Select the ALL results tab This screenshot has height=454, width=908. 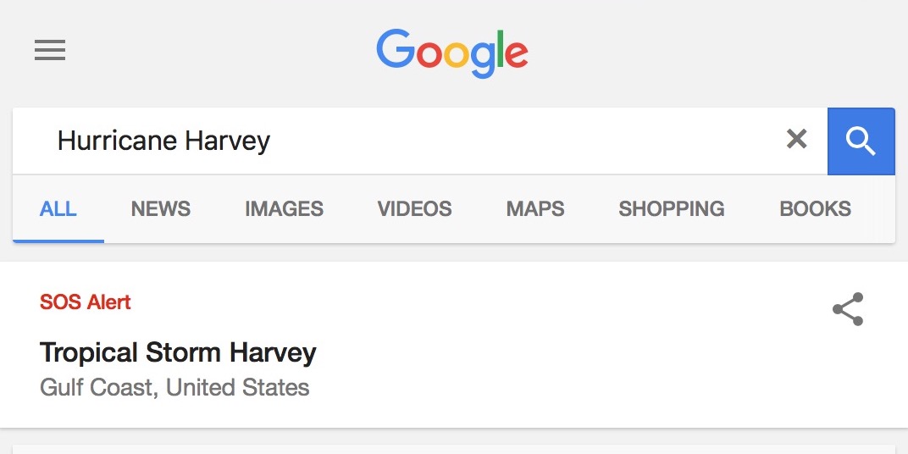(x=58, y=209)
